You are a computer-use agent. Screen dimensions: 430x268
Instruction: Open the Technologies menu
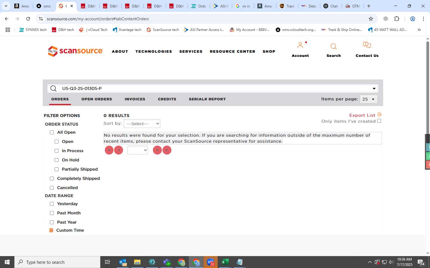(x=154, y=52)
